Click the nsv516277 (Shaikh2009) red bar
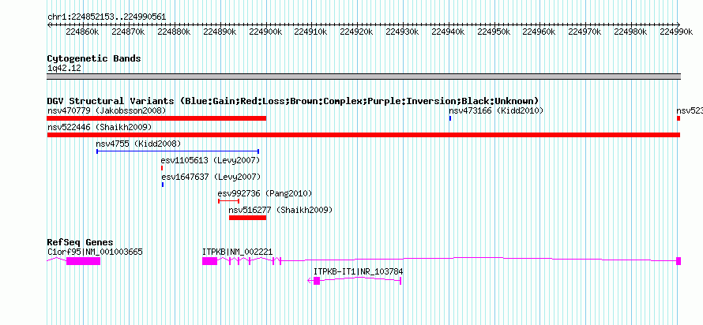 click(247, 218)
